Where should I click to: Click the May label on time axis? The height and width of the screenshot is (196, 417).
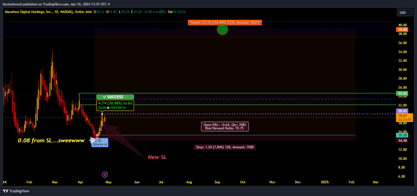tap(109, 182)
